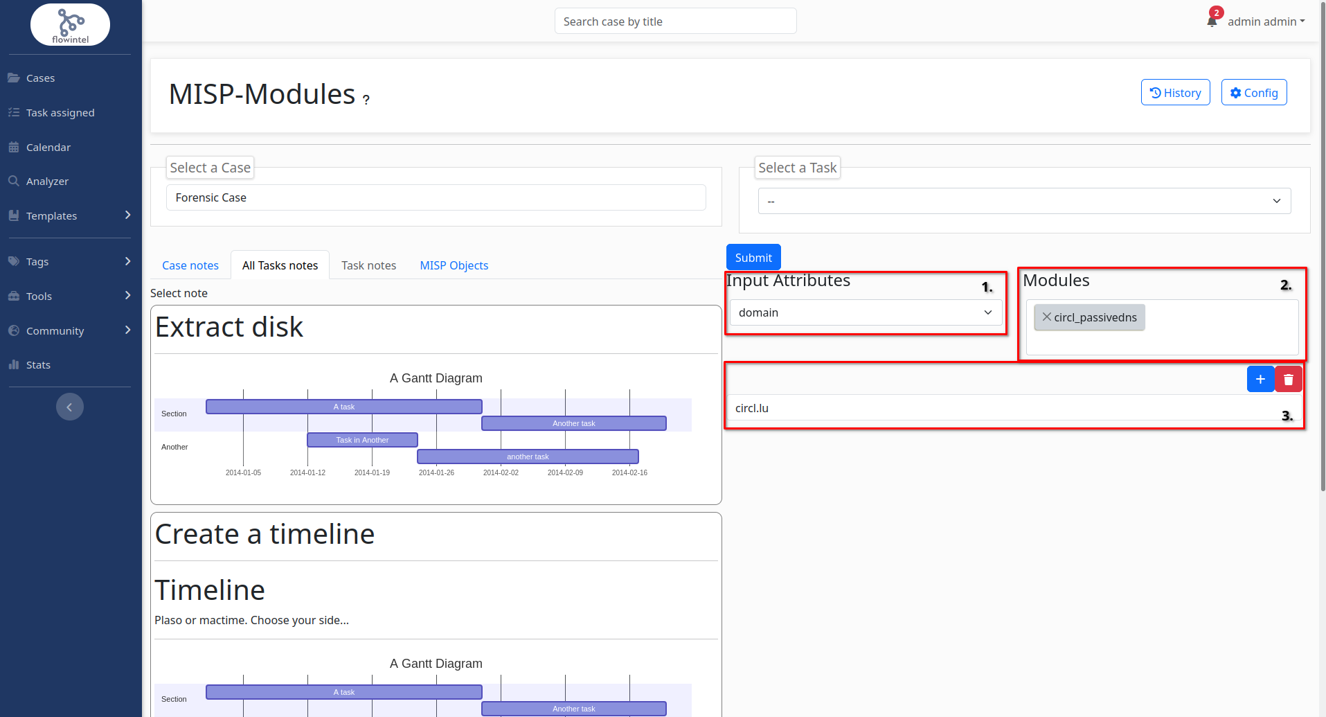Click the Calendar sidebar icon
Screen dimensions: 1326x717
click(14, 147)
